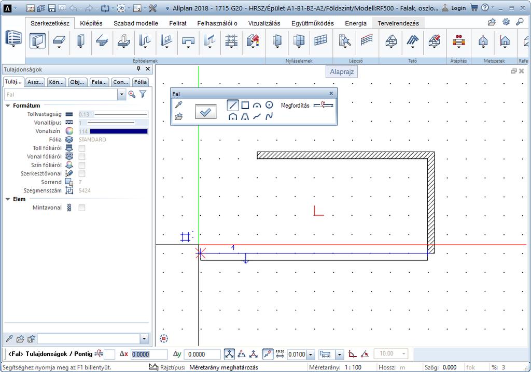Open the dropdown at bottom of properties panel

[144, 338]
